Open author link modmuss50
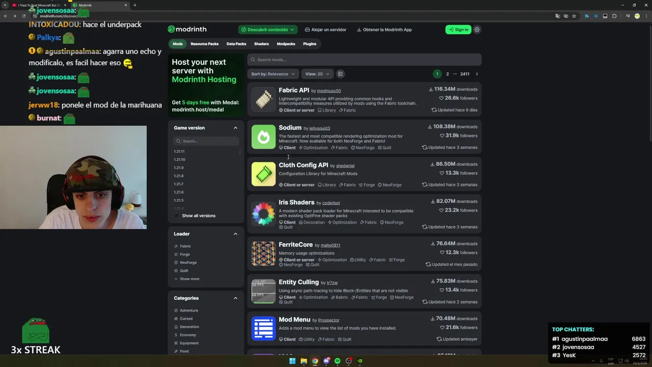This screenshot has height=367, width=652. click(329, 91)
